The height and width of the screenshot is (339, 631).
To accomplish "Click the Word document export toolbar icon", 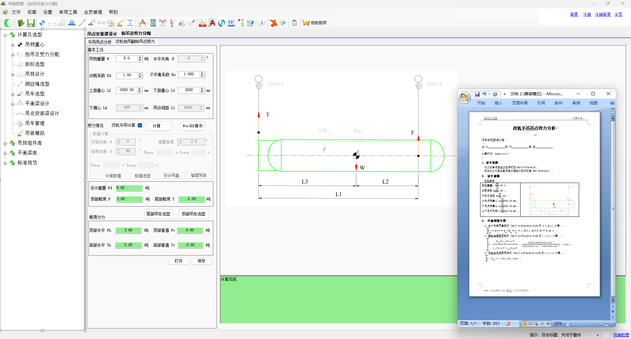I will tap(231, 23).
